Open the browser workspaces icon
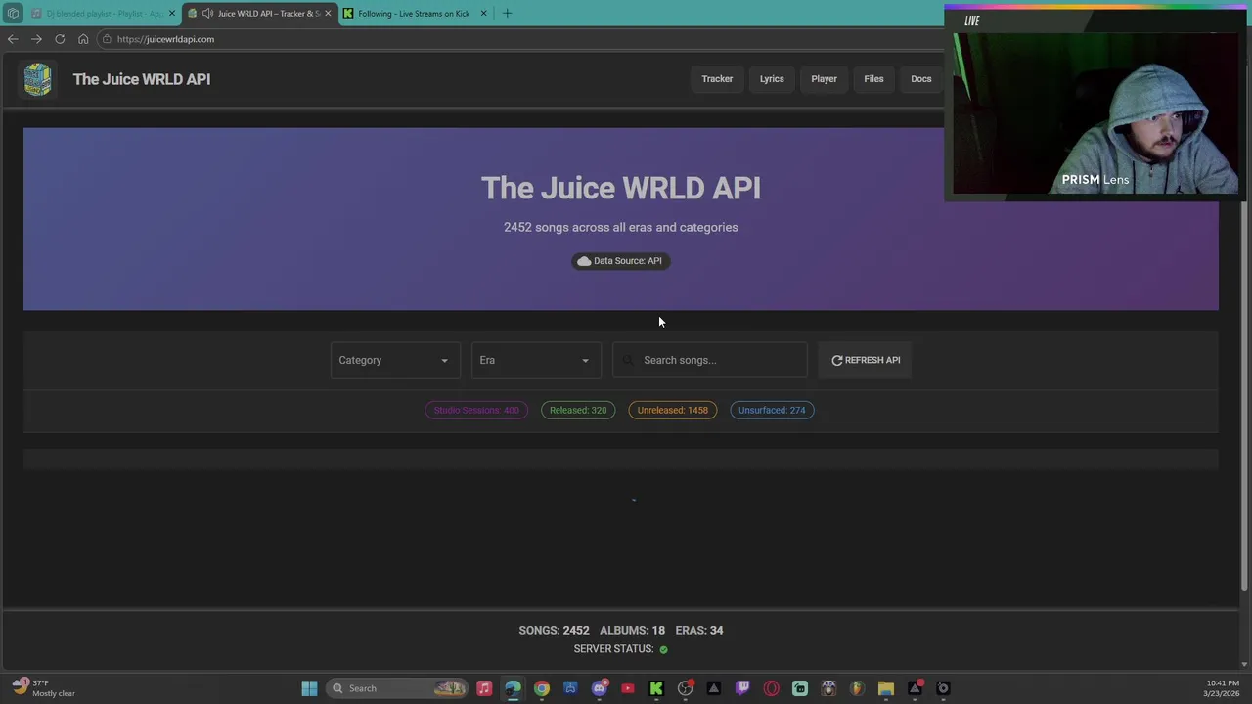This screenshot has width=1252, height=704. click(13, 14)
